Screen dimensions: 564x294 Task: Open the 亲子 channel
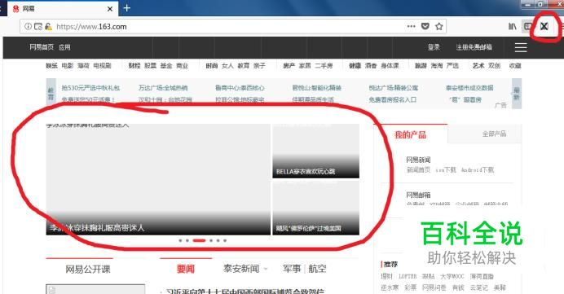[x=259, y=66]
